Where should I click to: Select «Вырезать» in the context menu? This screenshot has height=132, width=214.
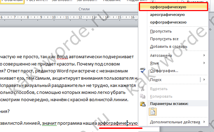coord(159,89)
